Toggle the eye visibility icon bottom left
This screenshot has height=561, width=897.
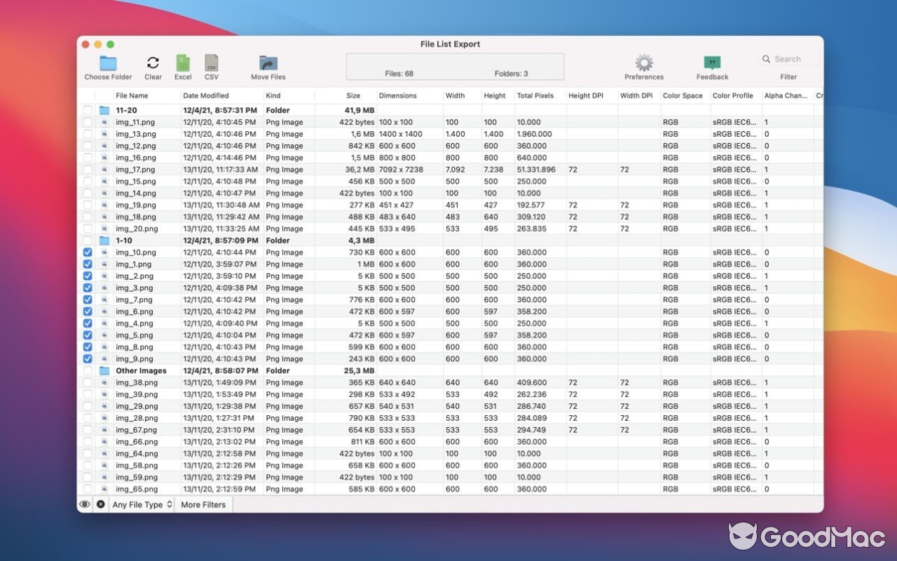tap(85, 504)
